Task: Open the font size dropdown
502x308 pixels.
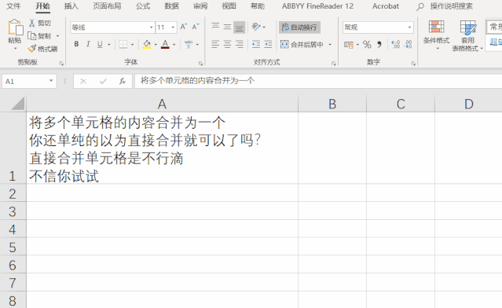Action: coord(173,27)
